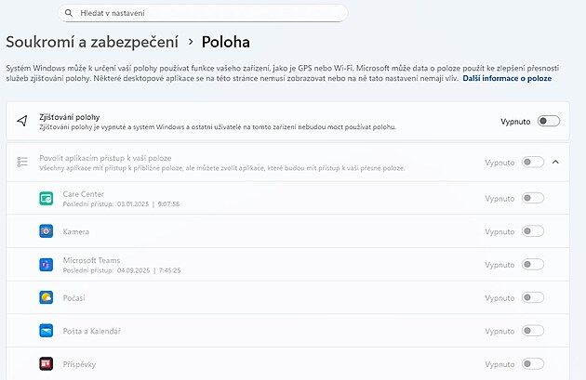Go back to Soukromí a zabezpečení
The image size is (586, 380).
(91, 42)
